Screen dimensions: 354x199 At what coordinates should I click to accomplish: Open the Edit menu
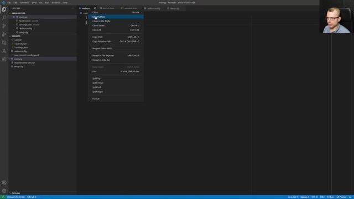(x=15, y=2)
